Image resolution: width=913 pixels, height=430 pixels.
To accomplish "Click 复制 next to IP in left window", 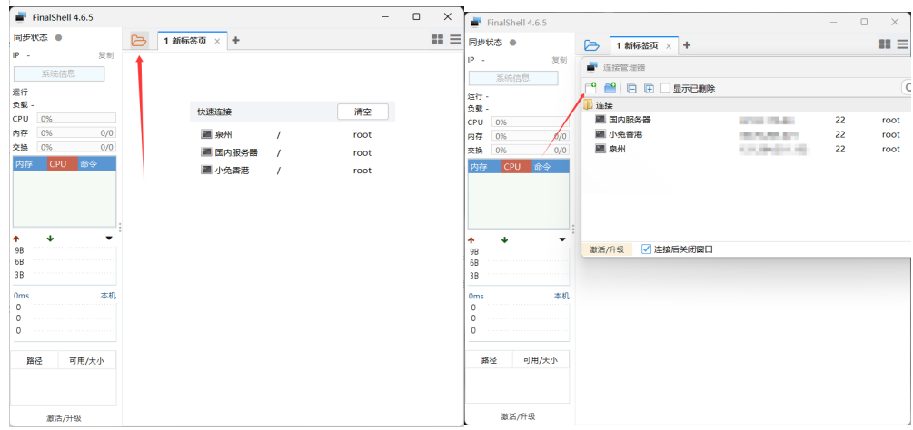I will [x=106, y=56].
